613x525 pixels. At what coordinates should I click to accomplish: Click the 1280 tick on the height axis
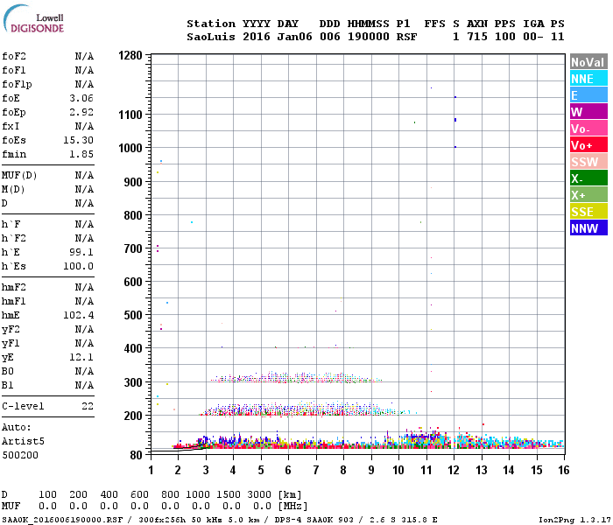pyautogui.click(x=130, y=56)
